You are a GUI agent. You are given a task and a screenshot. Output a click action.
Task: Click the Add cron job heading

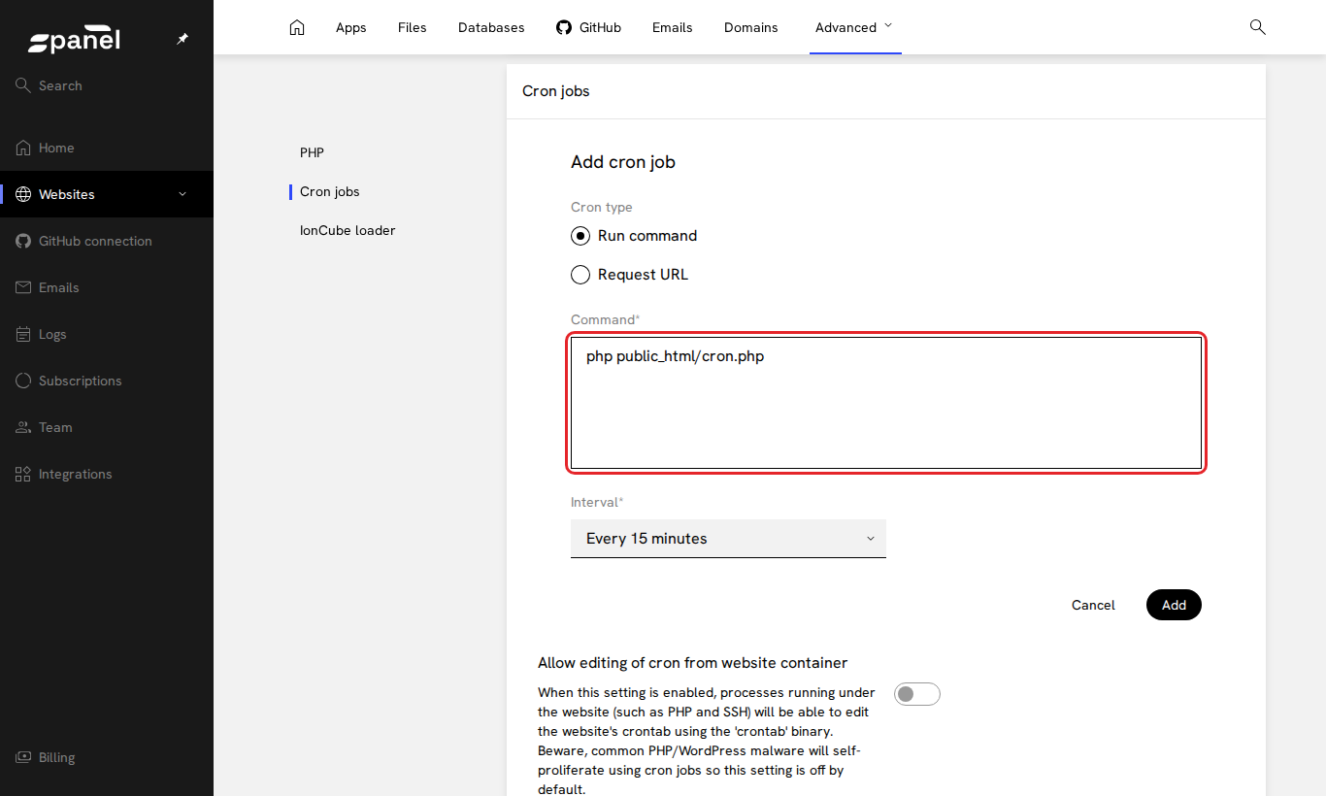coord(623,162)
